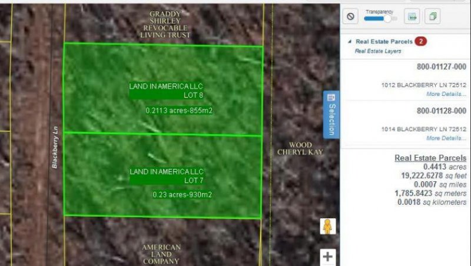Click the 1,785.8423 sq meters value
The image size is (471, 266).
(x=430, y=194)
